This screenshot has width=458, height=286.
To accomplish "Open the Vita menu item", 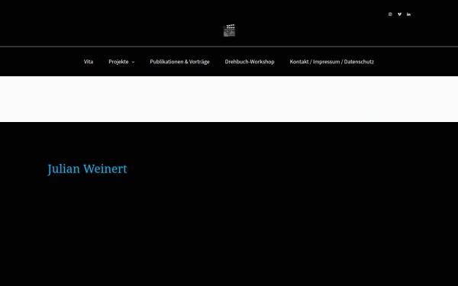I will click(x=89, y=62).
